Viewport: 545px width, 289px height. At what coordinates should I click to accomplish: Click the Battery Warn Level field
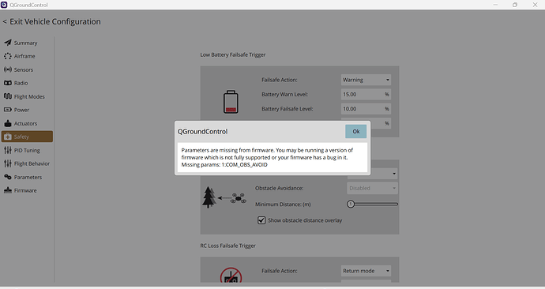[x=366, y=95]
